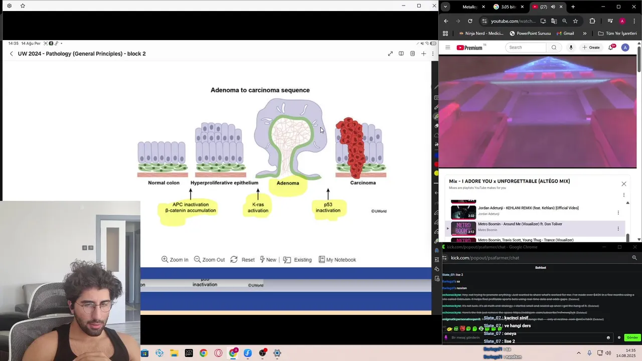
Task: Click install app icon in address bar
Action: pos(543,21)
